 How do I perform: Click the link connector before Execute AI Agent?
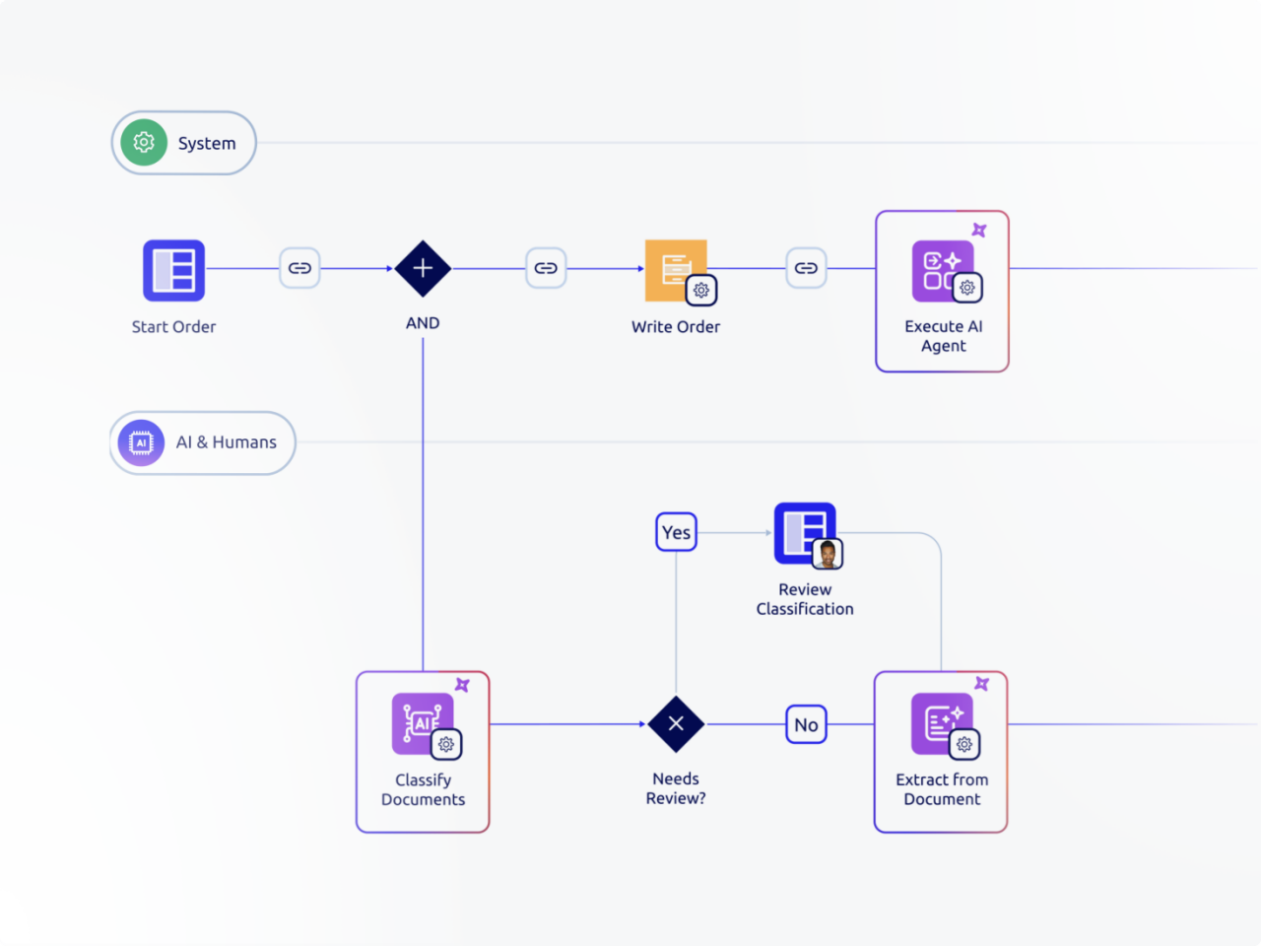click(806, 267)
